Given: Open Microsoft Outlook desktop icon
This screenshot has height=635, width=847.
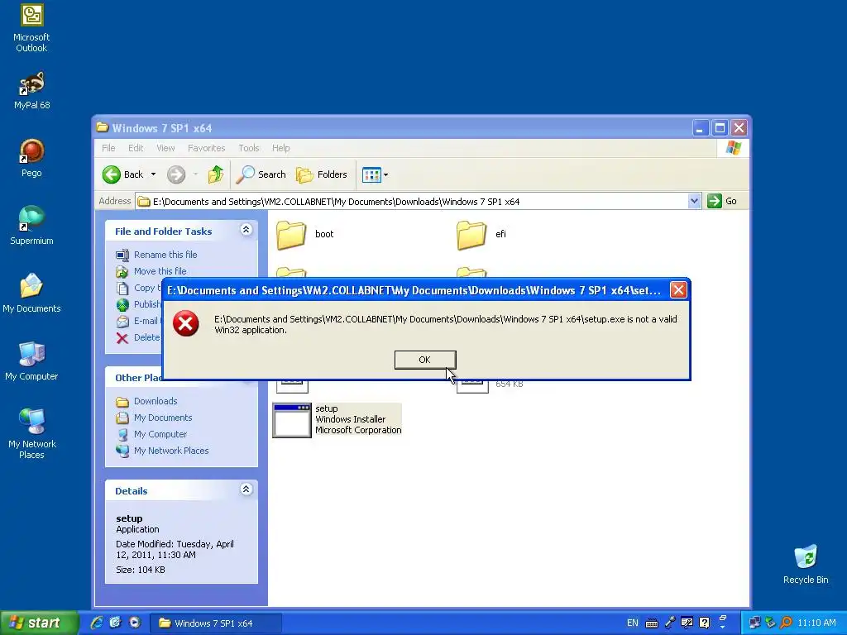Looking at the screenshot, I should (32, 27).
